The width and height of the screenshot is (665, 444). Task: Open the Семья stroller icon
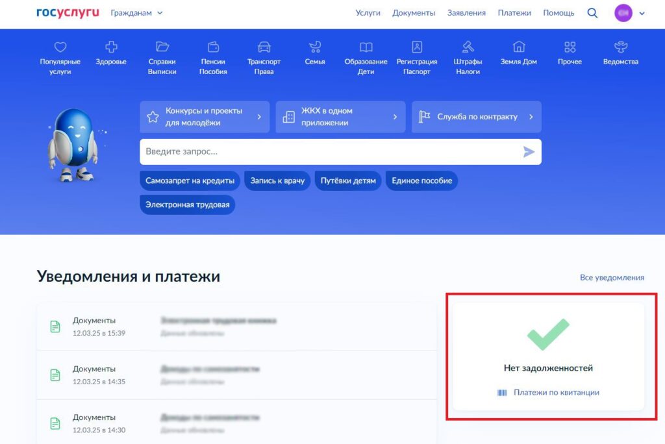pos(315,47)
